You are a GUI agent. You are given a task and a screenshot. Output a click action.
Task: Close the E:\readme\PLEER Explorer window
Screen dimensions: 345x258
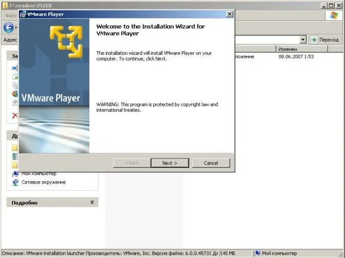pos(339,5)
